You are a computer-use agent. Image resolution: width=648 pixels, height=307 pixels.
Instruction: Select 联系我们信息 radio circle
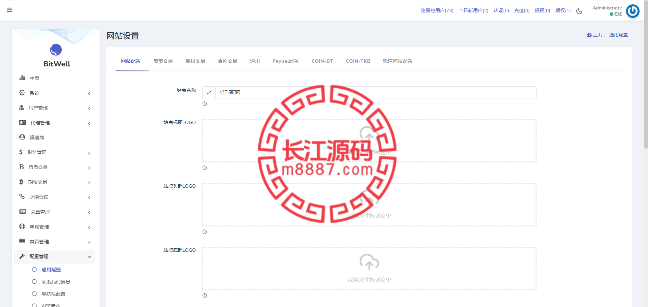[x=34, y=281]
